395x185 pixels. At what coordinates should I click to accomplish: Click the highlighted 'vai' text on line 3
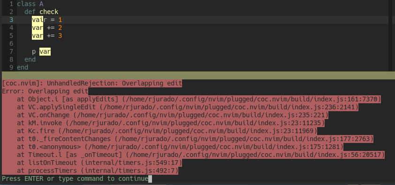[x=38, y=20]
